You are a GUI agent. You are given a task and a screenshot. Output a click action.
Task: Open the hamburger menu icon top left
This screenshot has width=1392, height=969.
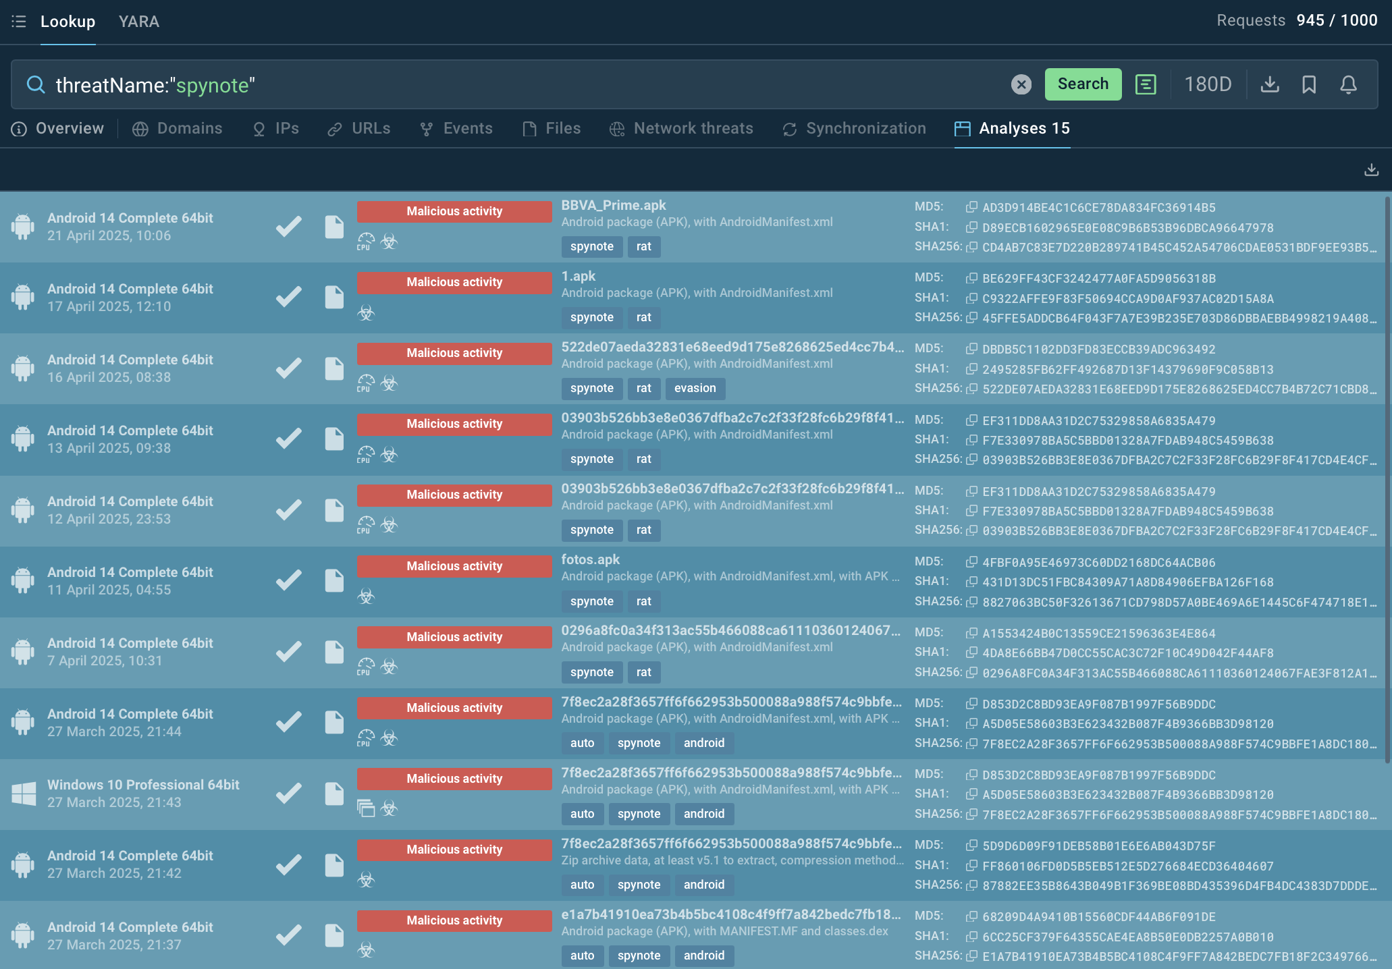19,22
